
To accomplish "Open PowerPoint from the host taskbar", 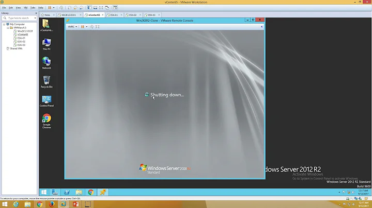I will coord(75,204).
